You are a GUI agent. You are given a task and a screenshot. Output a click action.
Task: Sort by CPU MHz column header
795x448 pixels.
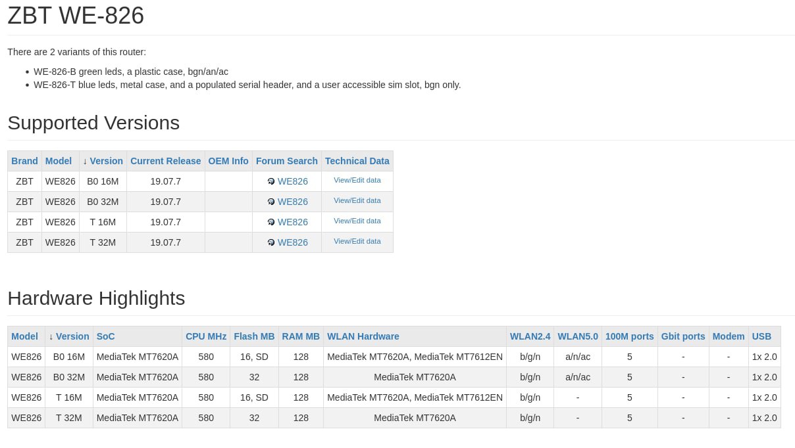point(206,336)
